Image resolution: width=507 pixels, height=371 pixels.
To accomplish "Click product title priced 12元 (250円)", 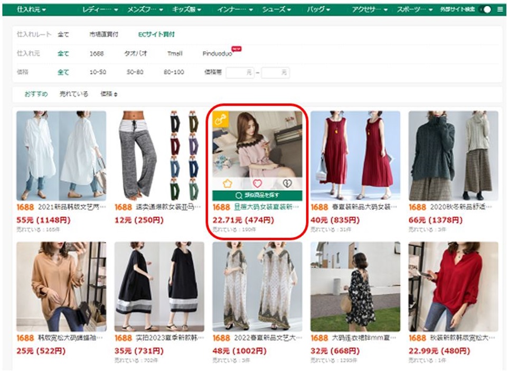I will pos(168,207).
